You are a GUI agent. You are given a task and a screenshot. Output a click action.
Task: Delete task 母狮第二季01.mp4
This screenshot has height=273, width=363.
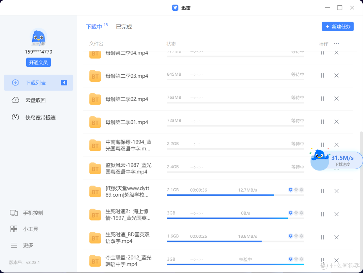pos(336,122)
